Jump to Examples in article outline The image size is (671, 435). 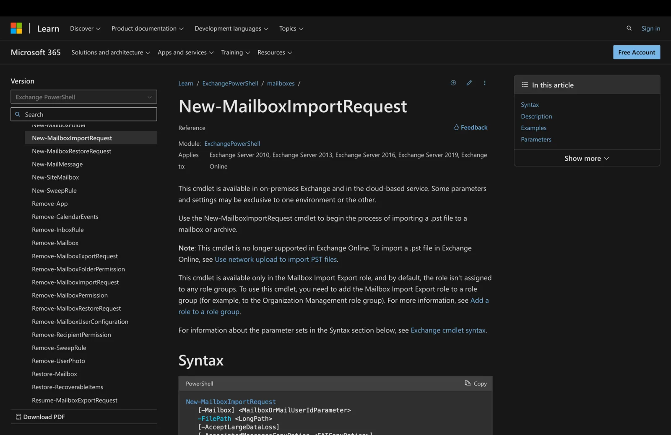533,128
